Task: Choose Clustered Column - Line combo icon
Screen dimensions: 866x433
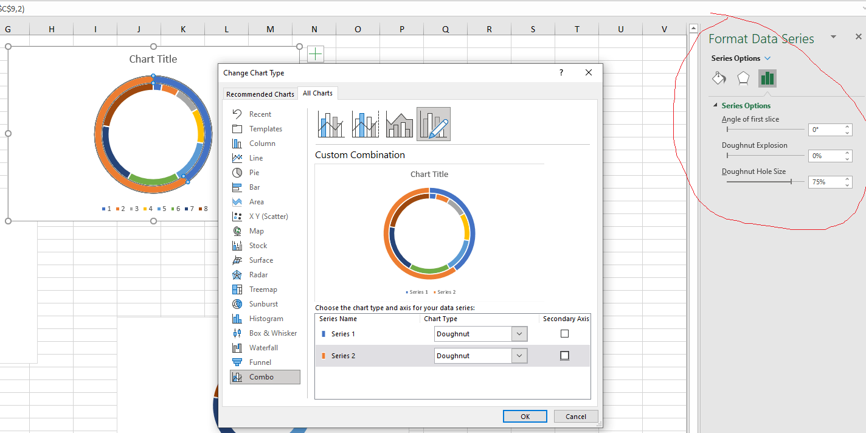Action: coord(331,124)
